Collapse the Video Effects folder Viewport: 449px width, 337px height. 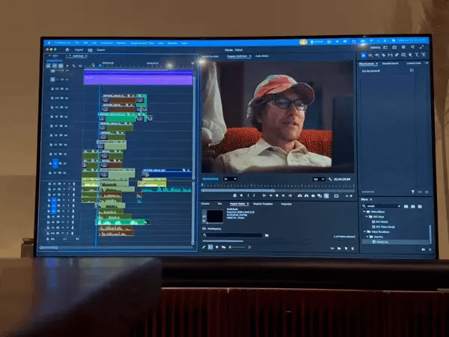(x=364, y=211)
